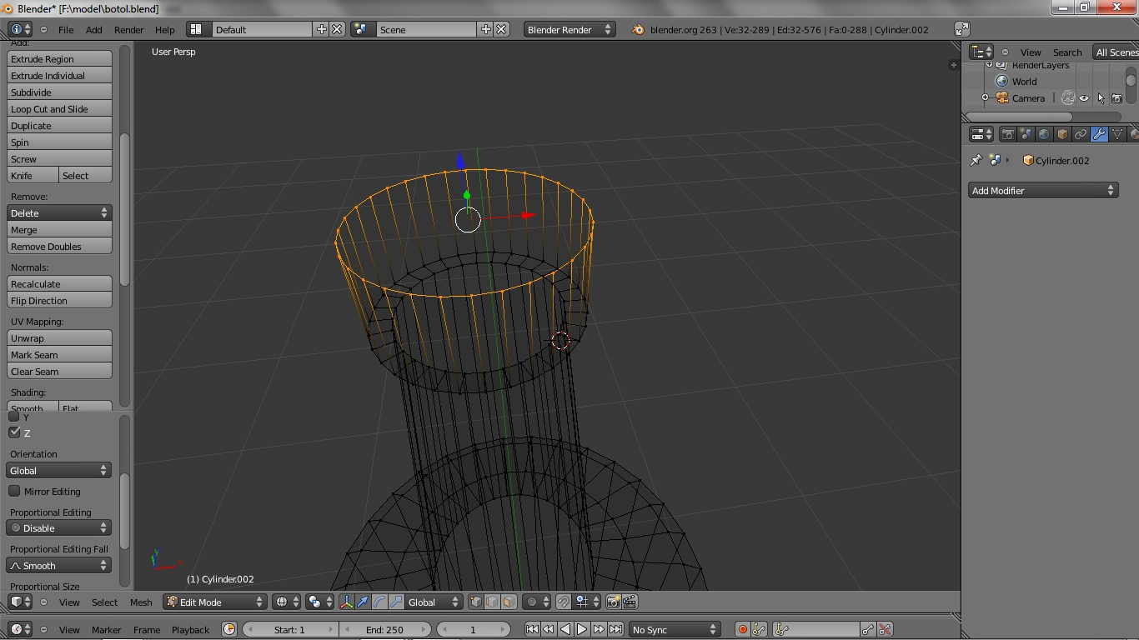This screenshot has height=640, width=1139.
Task: Click the Subdivide button
Action: 59,92
